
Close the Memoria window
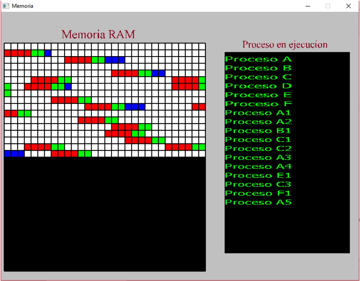pyautogui.click(x=348, y=6)
